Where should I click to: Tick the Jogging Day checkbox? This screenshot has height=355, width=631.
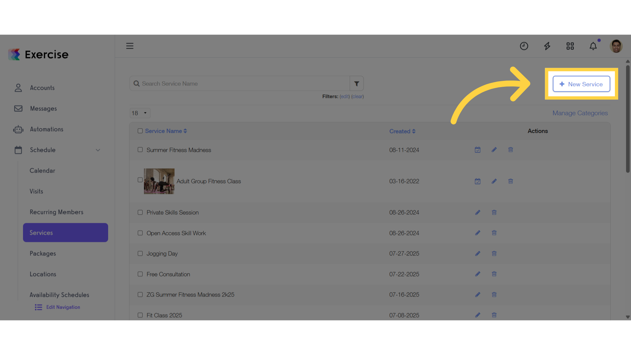(x=140, y=253)
